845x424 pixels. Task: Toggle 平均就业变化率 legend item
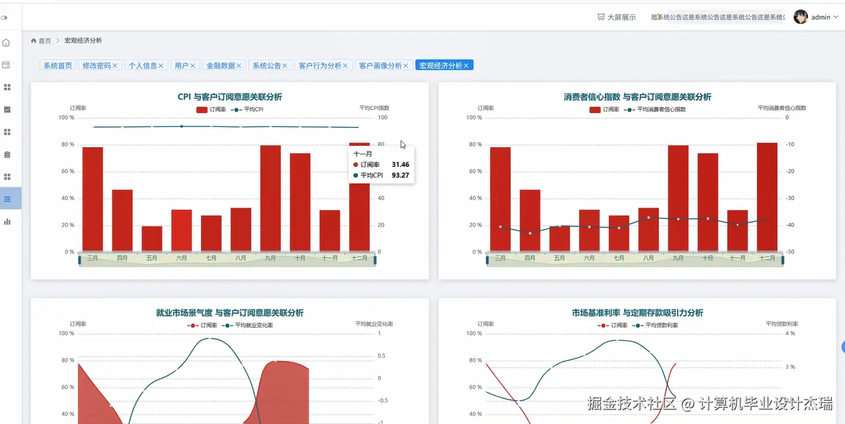248,325
